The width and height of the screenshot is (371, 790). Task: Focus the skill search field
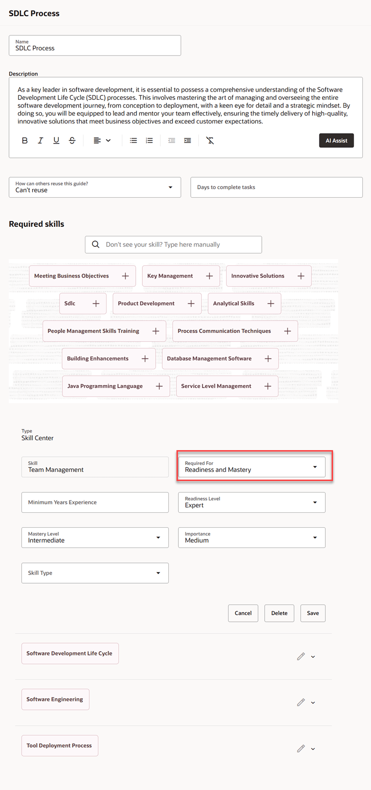[173, 244]
